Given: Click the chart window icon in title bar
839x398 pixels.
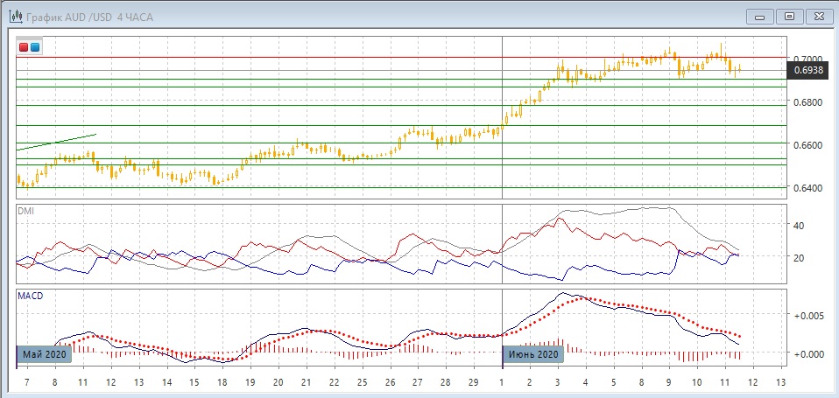Looking at the screenshot, I should pos(16,17).
